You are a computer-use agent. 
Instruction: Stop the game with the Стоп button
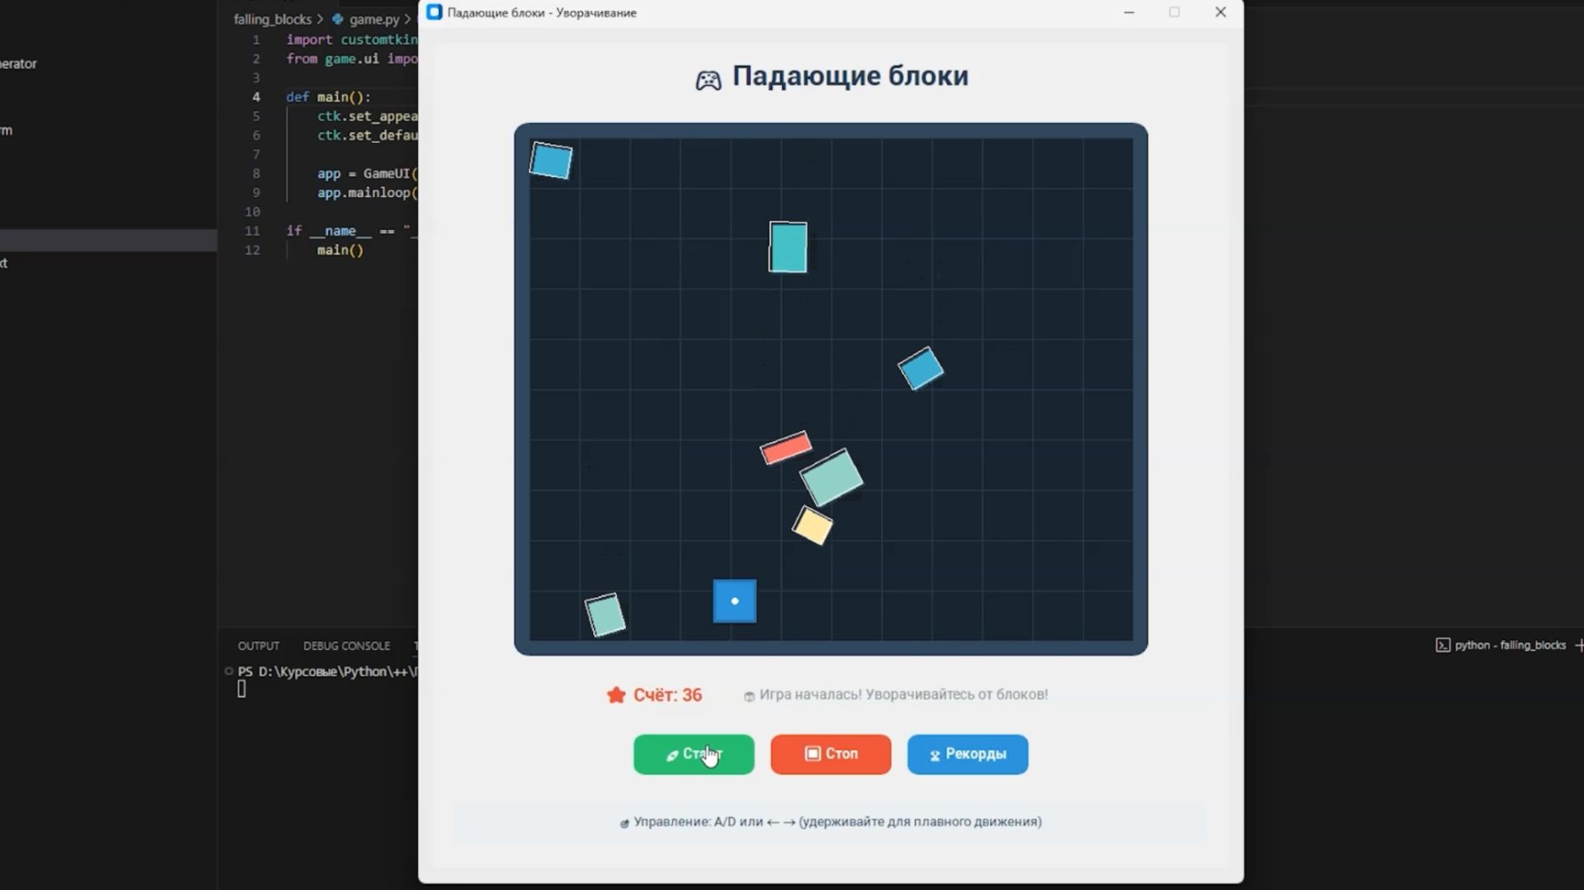coord(830,754)
